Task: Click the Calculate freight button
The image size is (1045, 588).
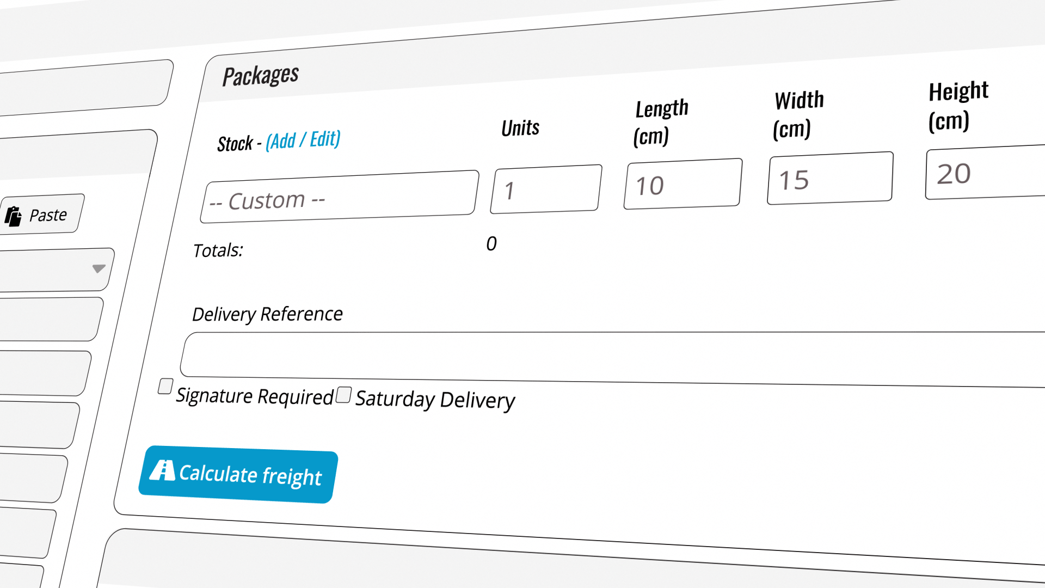Action: [x=238, y=474]
